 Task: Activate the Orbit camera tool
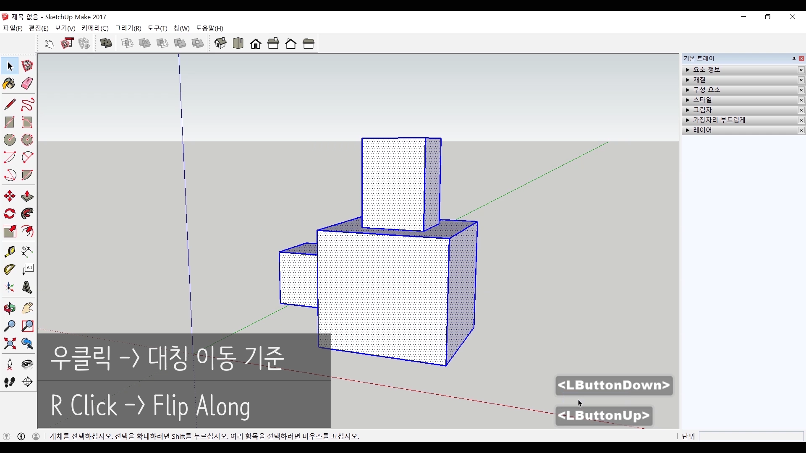[x=9, y=309]
